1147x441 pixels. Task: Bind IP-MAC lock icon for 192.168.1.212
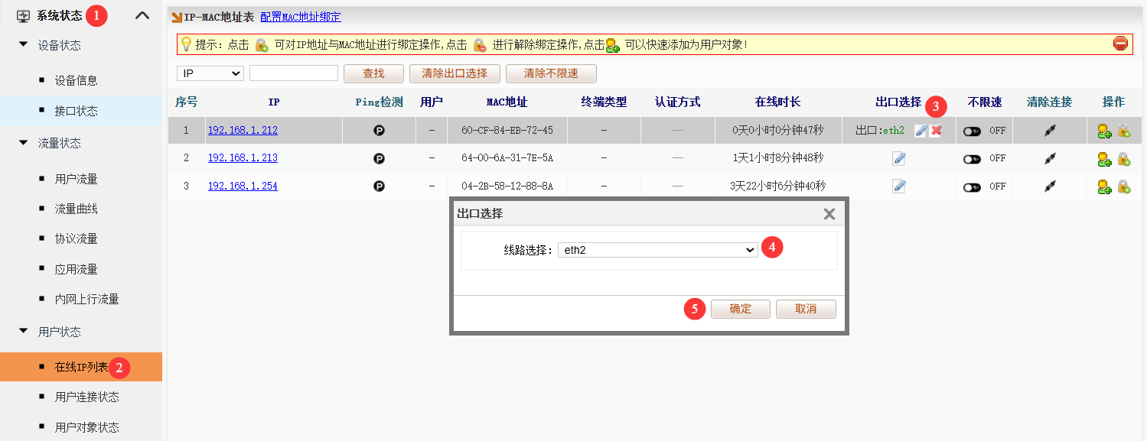click(1124, 131)
